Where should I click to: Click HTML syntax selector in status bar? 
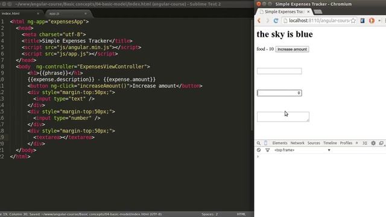coord(241,215)
